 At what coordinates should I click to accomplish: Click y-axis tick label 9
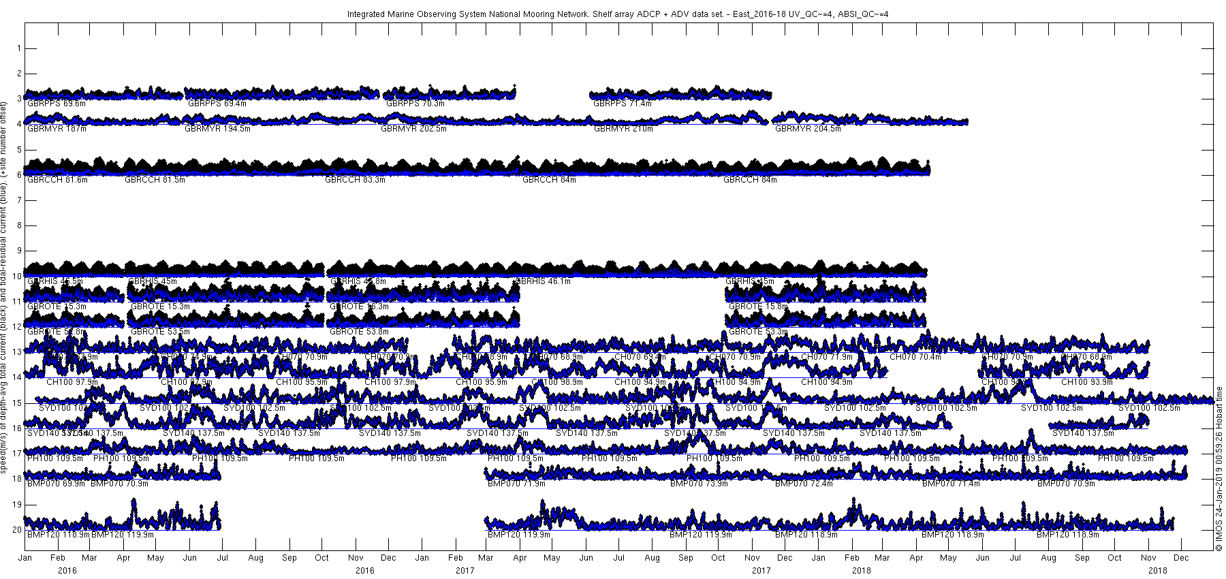pos(18,251)
